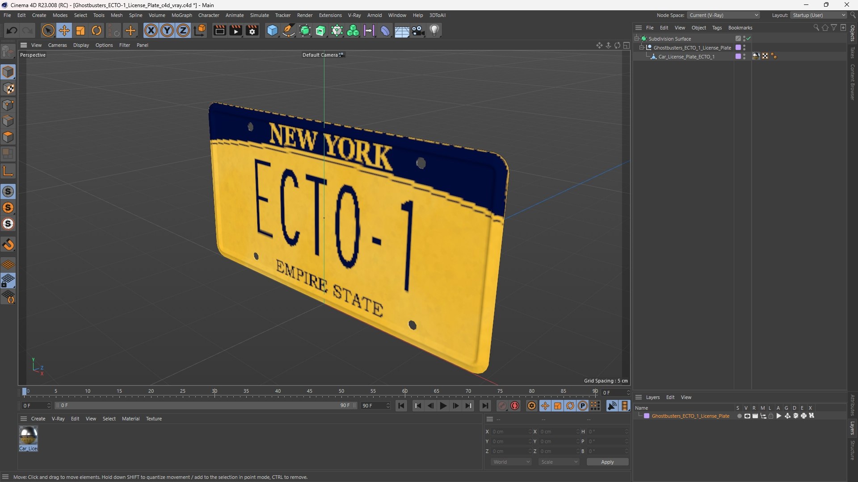This screenshot has width=858, height=482.
Task: Click the timeline preview range bar
Action: pos(206,406)
